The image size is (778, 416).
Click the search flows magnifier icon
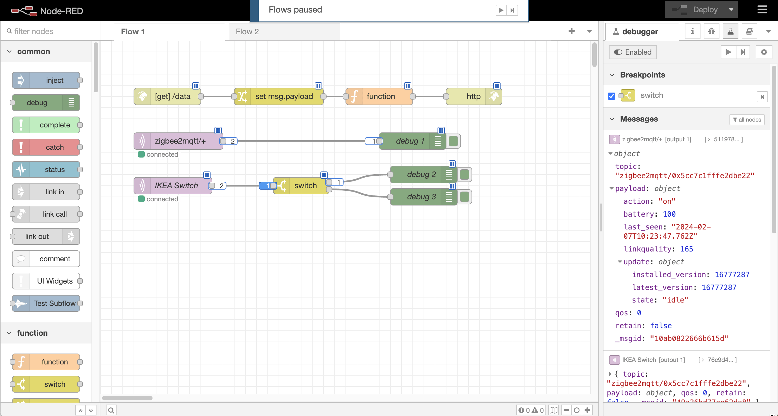(111, 410)
